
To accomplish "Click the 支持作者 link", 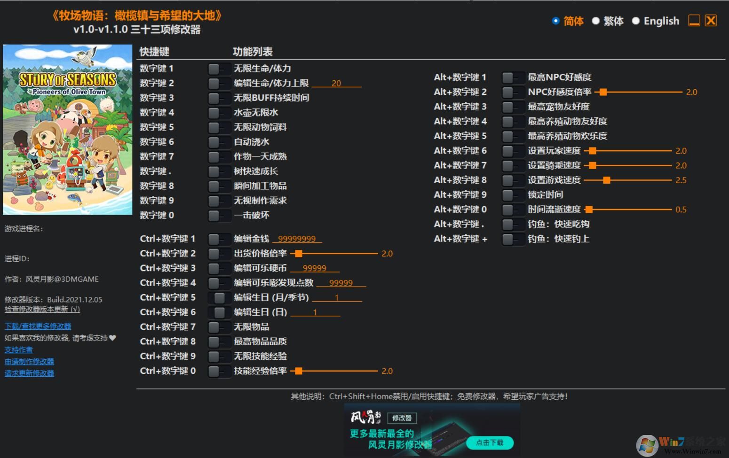I will [x=18, y=349].
